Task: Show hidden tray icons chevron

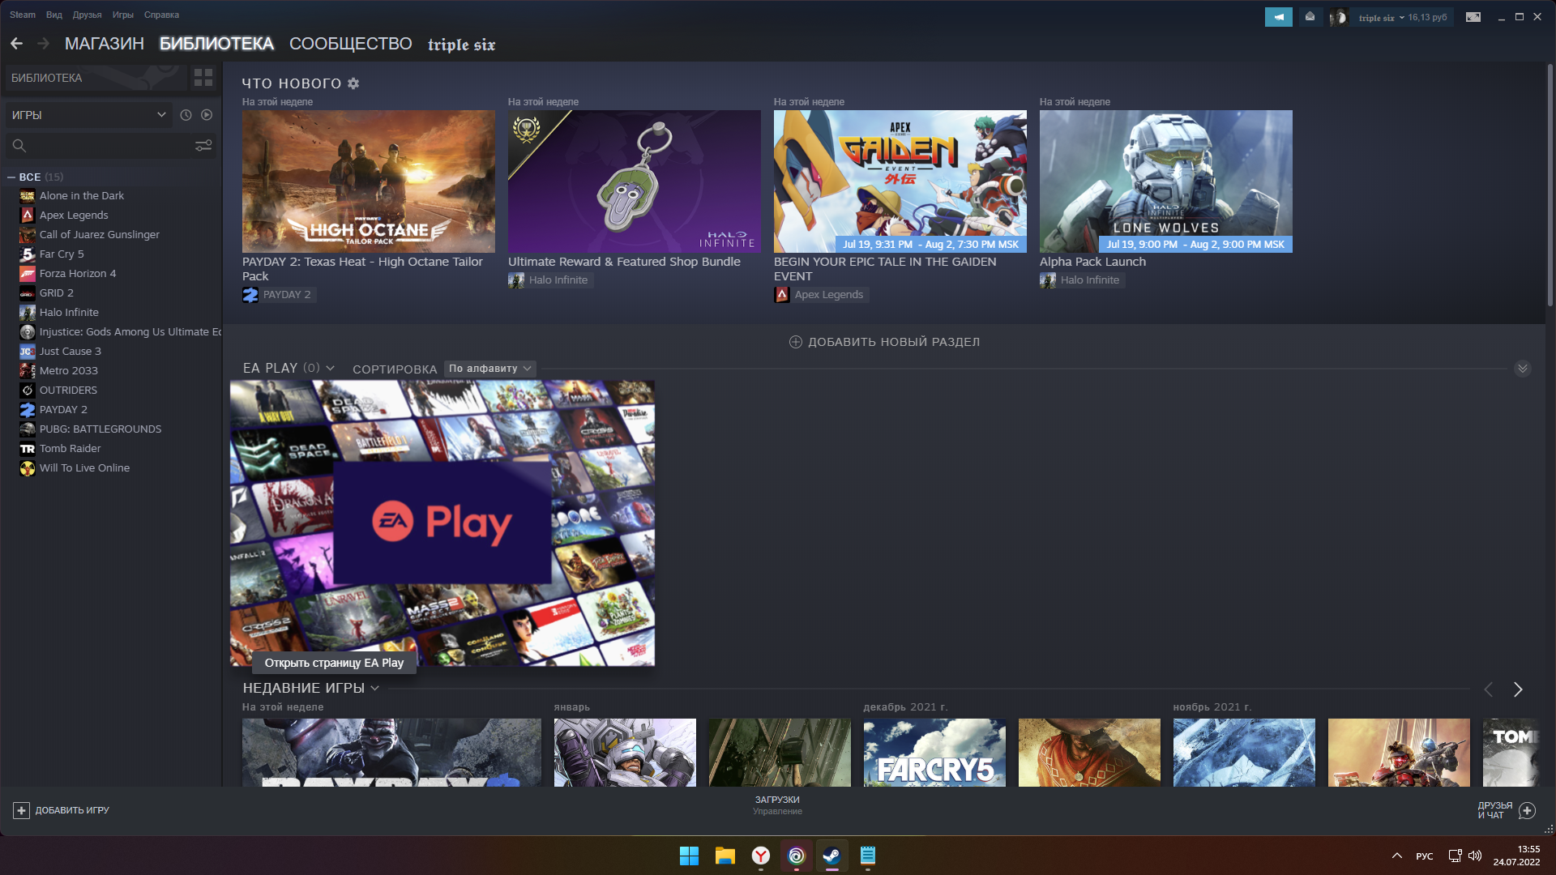Action: click(x=1397, y=856)
